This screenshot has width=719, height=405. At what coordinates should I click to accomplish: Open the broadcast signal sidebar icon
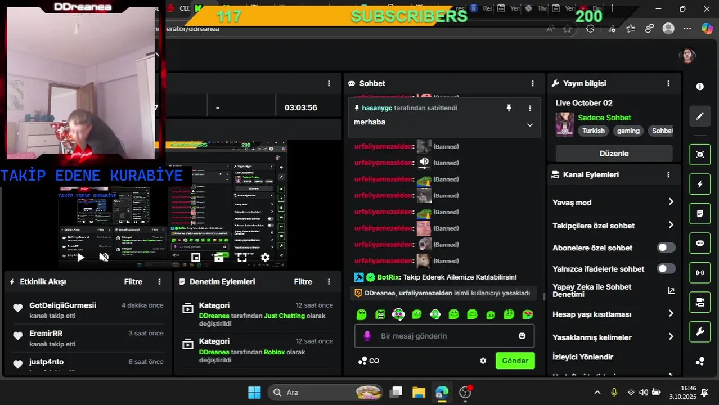point(700,273)
